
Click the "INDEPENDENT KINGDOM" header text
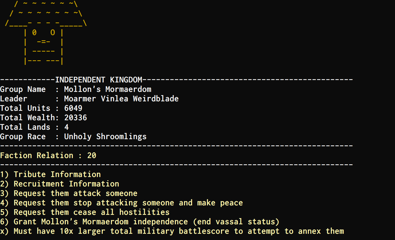tap(98, 80)
